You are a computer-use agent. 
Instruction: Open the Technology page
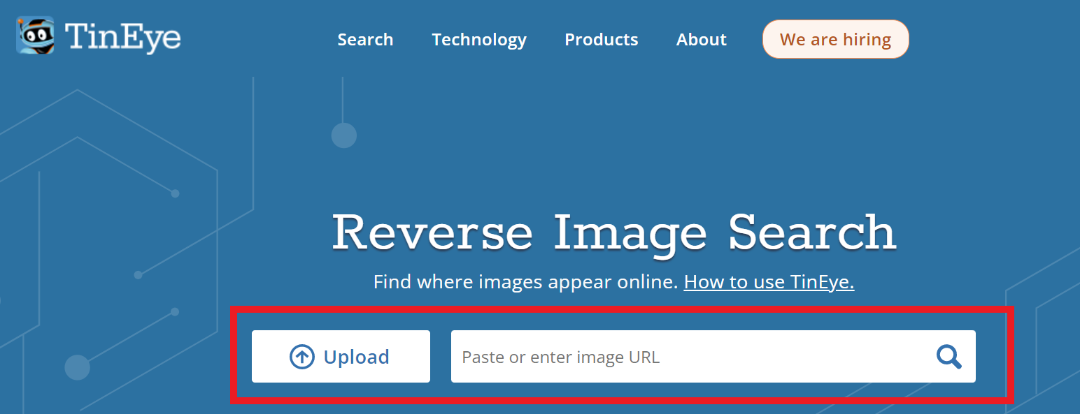(479, 40)
